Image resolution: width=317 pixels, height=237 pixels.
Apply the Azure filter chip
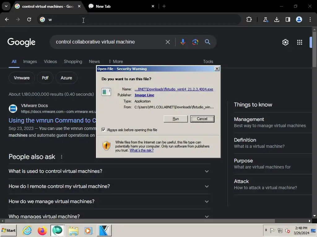pyautogui.click(x=66, y=78)
